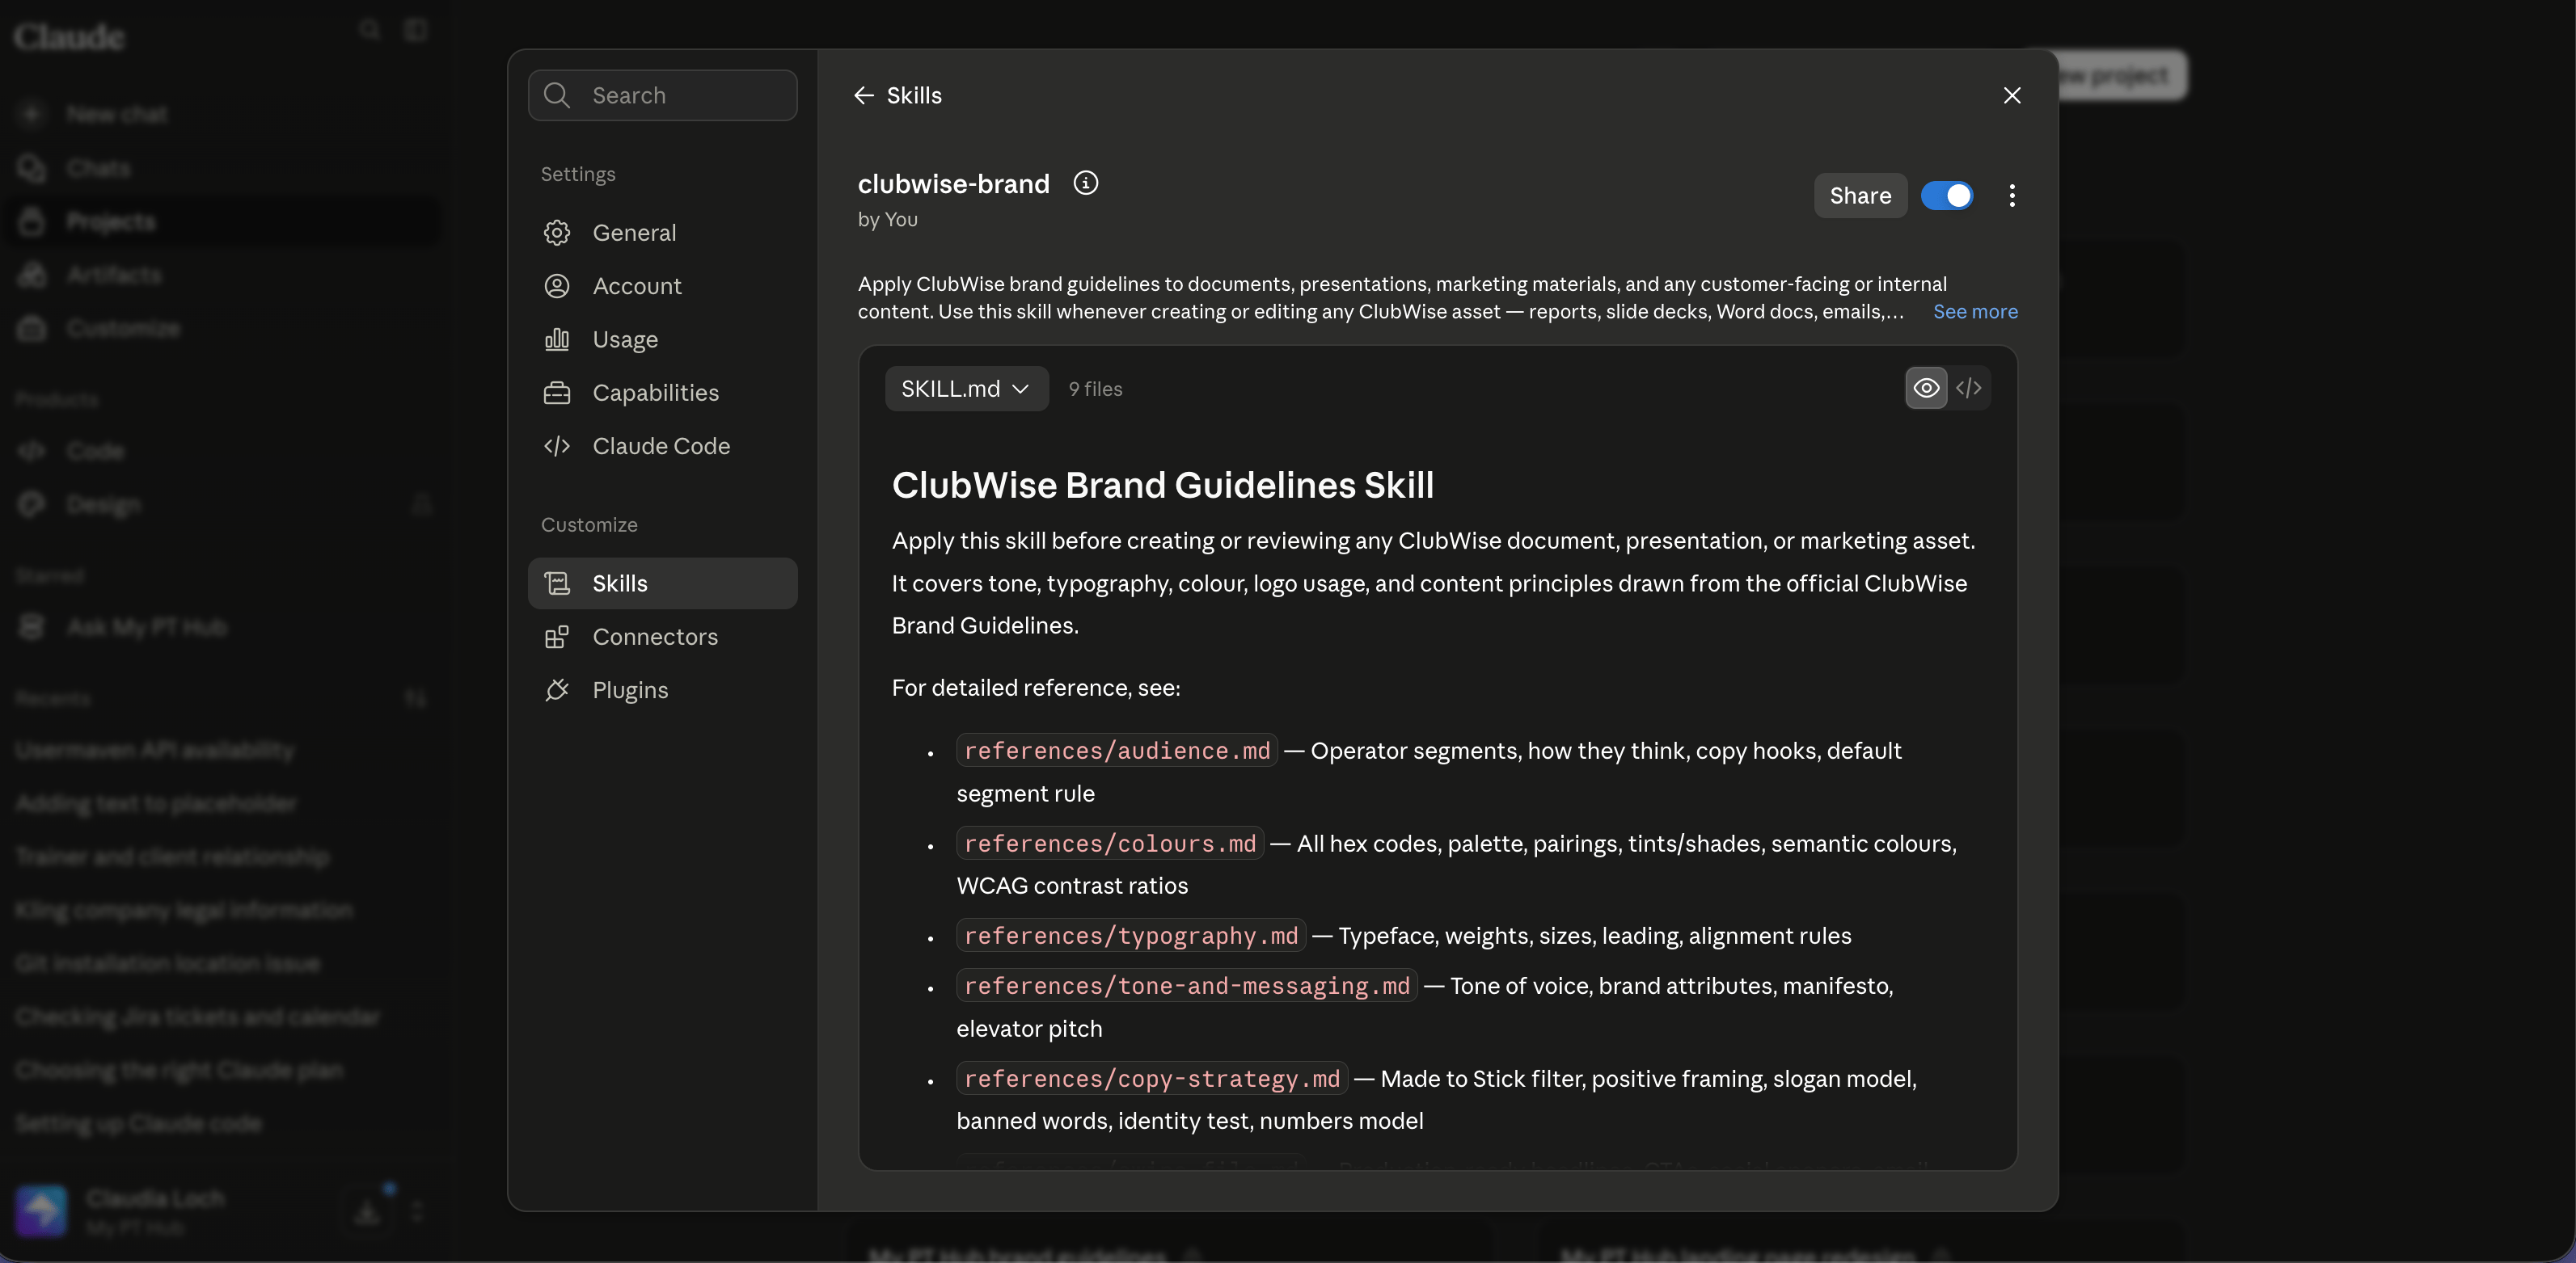
Task: Click ClubWise Brand Guidelines Skill heading
Action: pyautogui.click(x=1162, y=485)
